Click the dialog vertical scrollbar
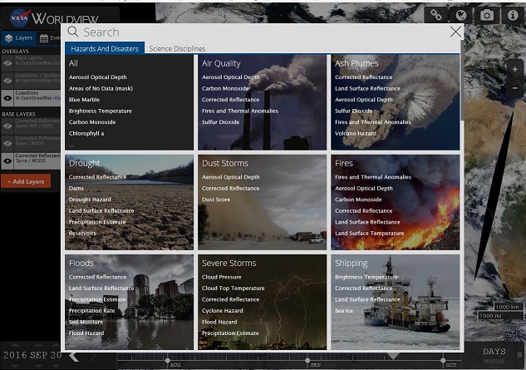526x370 pixels. point(462,81)
